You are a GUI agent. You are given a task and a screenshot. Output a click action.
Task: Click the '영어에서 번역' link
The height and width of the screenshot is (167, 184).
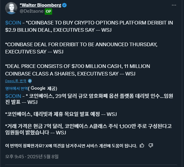(x=17, y=88)
